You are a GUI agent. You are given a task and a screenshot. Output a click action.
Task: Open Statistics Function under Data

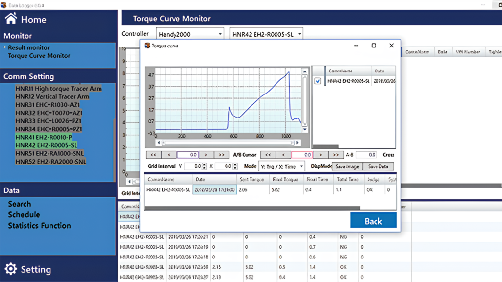tap(39, 226)
